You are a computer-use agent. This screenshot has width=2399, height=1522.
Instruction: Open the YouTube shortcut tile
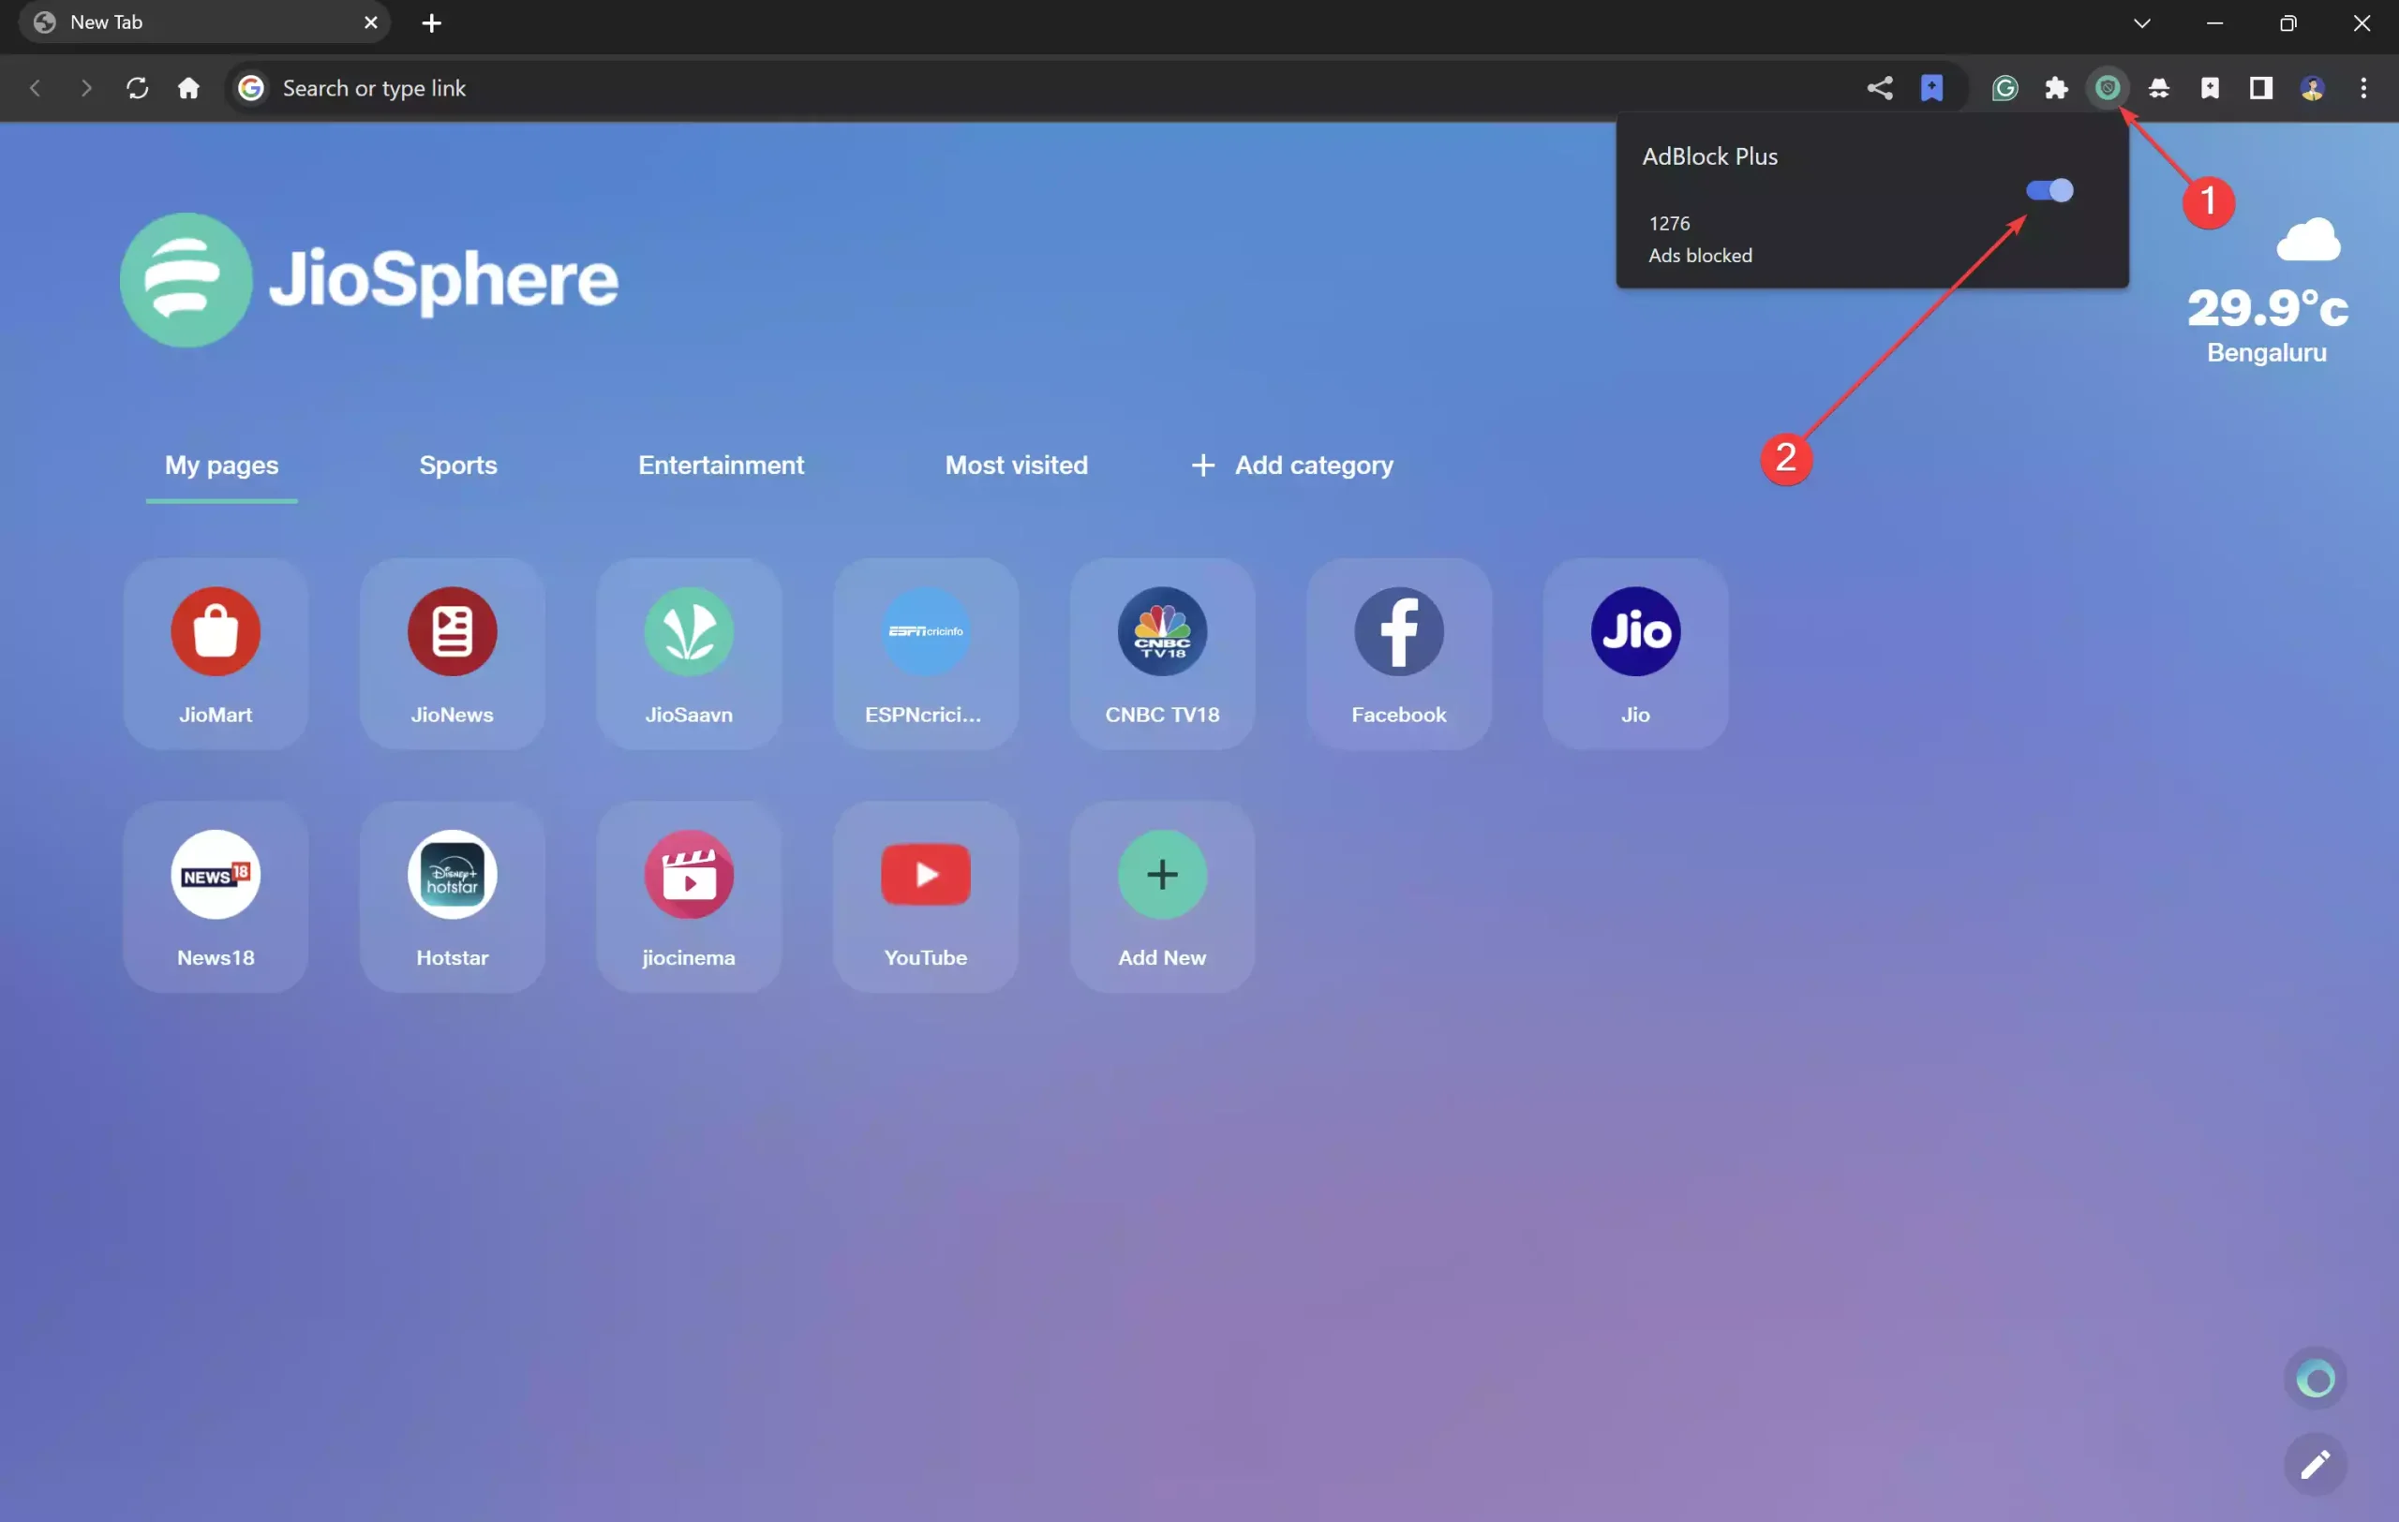point(925,896)
